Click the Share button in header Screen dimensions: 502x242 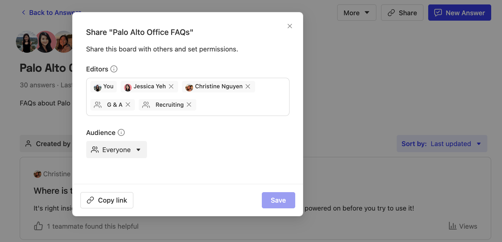click(x=402, y=13)
